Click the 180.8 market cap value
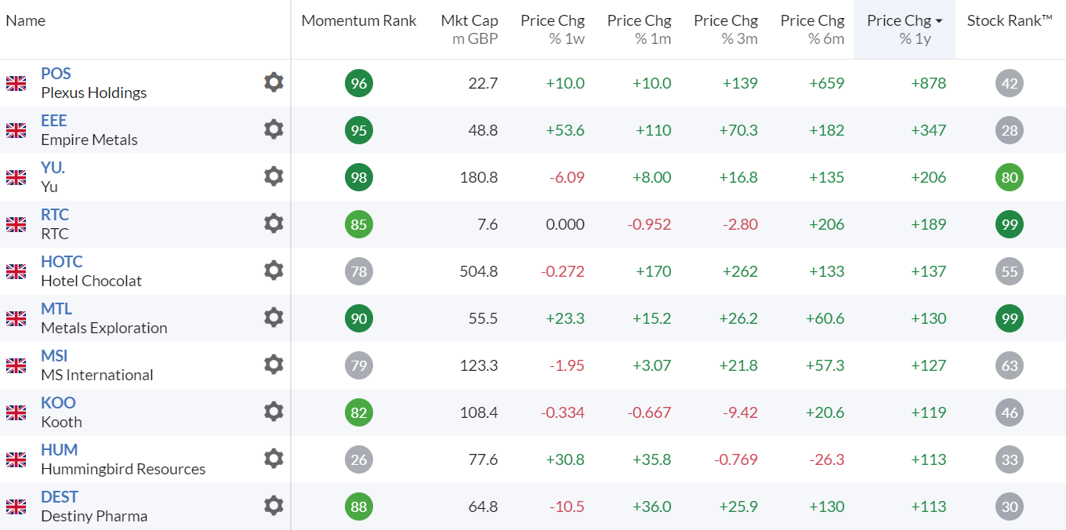 [x=479, y=177]
